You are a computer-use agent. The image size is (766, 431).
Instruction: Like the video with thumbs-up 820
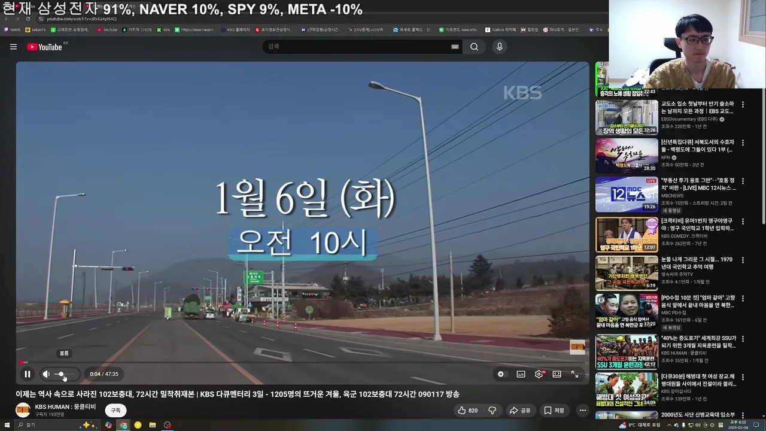tap(468, 411)
